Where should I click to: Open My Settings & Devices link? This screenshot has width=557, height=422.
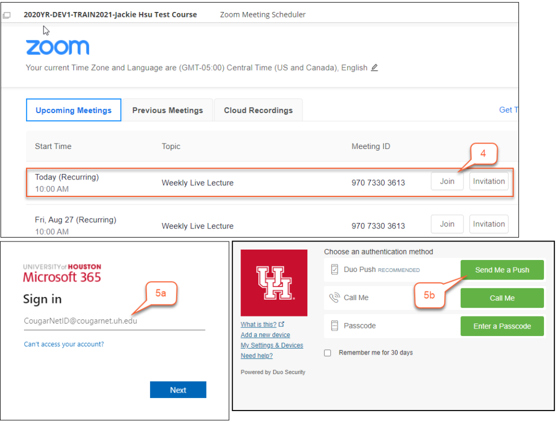272,345
